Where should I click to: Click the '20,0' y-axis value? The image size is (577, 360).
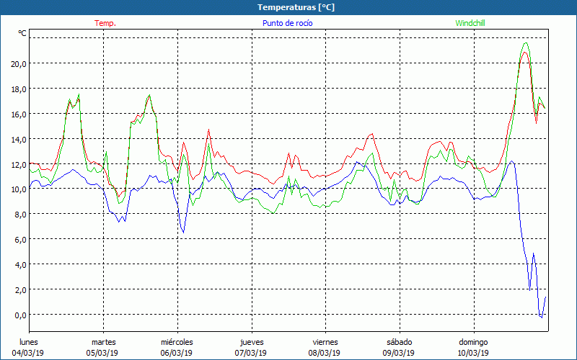19,64
